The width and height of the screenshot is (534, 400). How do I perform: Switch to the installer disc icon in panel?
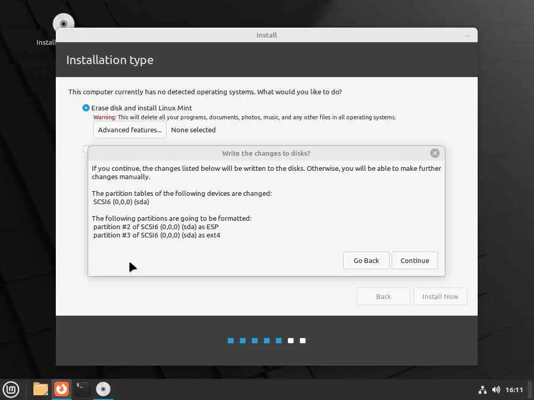(103, 389)
